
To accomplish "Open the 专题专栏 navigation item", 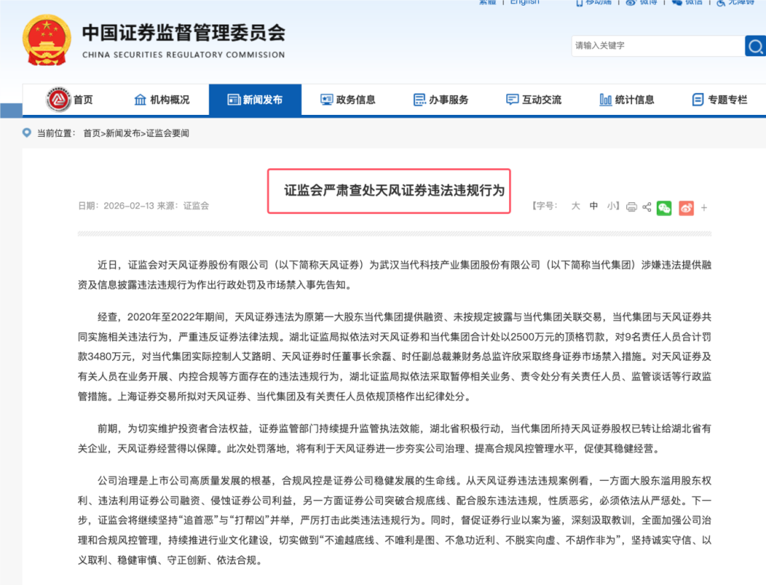I will click(720, 99).
